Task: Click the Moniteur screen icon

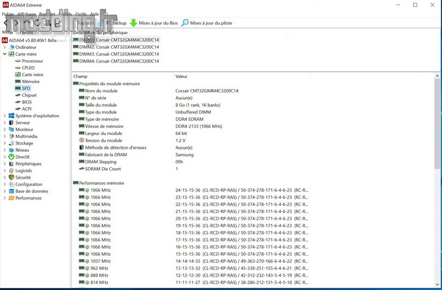Action: tap(11, 130)
